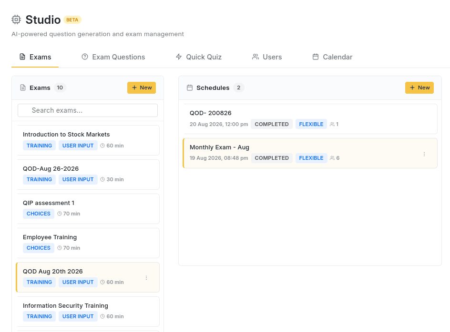The height and width of the screenshot is (332, 450).
Task: Click USER INPUT tag on QOD-Aug 26-2026
Action: pyautogui.click(x=78, y=179)
